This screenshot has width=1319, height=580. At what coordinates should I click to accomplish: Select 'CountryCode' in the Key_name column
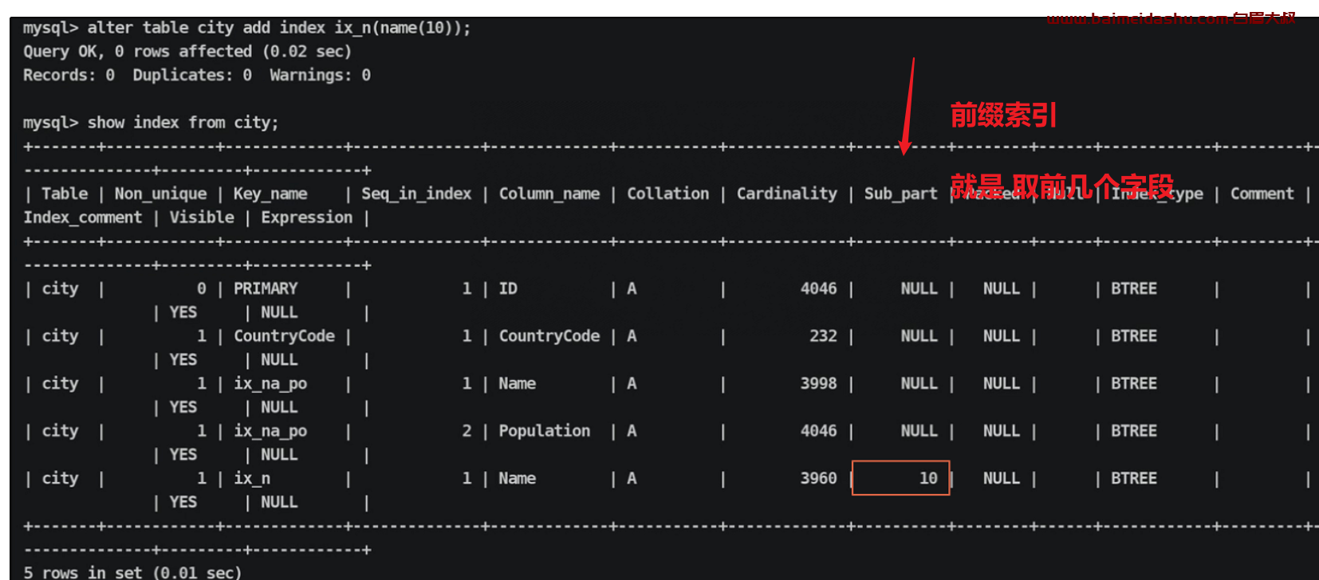[x=284, y=336]
